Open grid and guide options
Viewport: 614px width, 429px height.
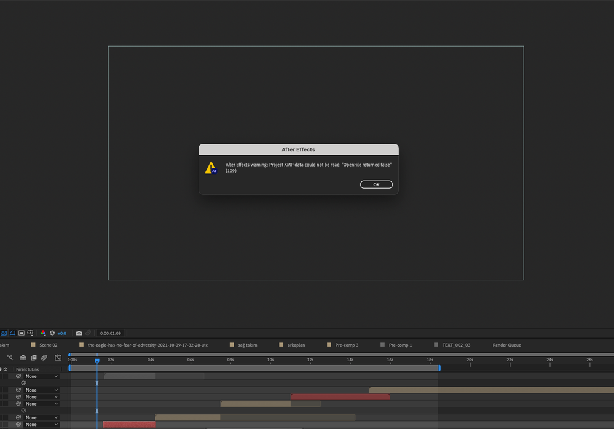click(x=30, y=333)
